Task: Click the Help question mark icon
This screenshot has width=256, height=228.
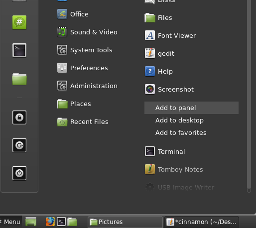Action: (x=150, y=71)
